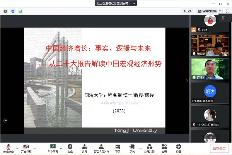This screenshot has height=155, width=232.
Task: Click the Invite participants icon
Action: click(x=84, y=147)
